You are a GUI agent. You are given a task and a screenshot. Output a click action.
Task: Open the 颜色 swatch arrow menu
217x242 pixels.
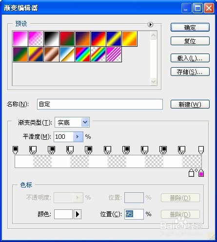[x=78, y=214]
